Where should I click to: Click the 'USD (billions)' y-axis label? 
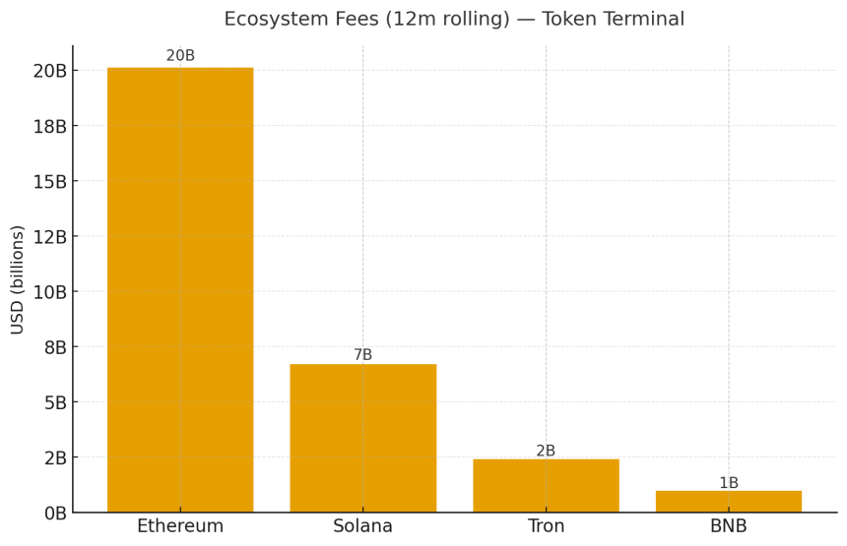click(18, 279)
